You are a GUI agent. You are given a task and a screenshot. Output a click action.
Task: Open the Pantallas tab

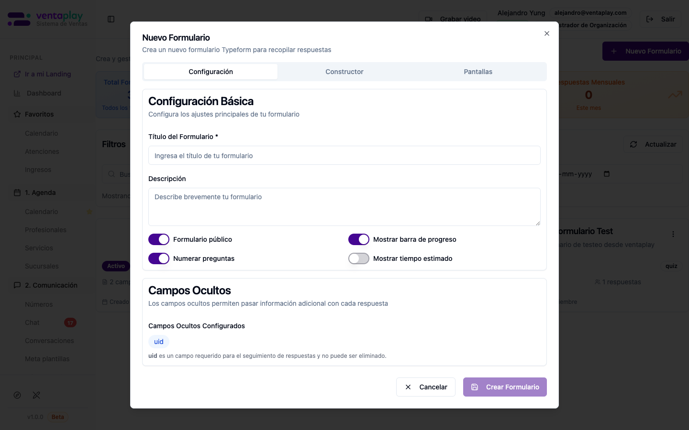pos(478,72)
